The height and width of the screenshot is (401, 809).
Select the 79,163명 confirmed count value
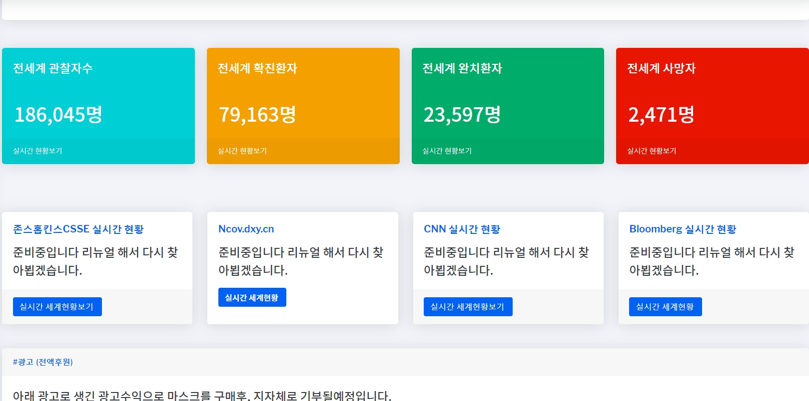coord(258,115)
